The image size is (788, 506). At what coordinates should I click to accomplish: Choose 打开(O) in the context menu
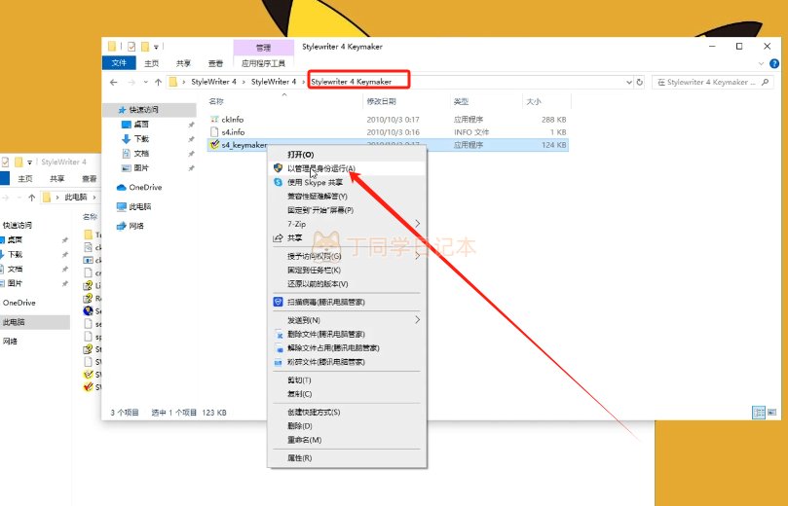(x=347, y=154)
